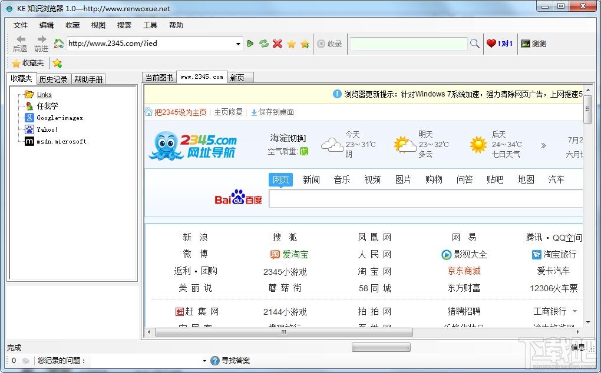
Task: Select the 地图 search category
Action: [x=526, y=179]
